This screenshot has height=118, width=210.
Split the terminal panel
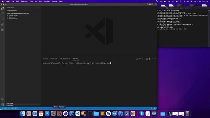point(147,59)
